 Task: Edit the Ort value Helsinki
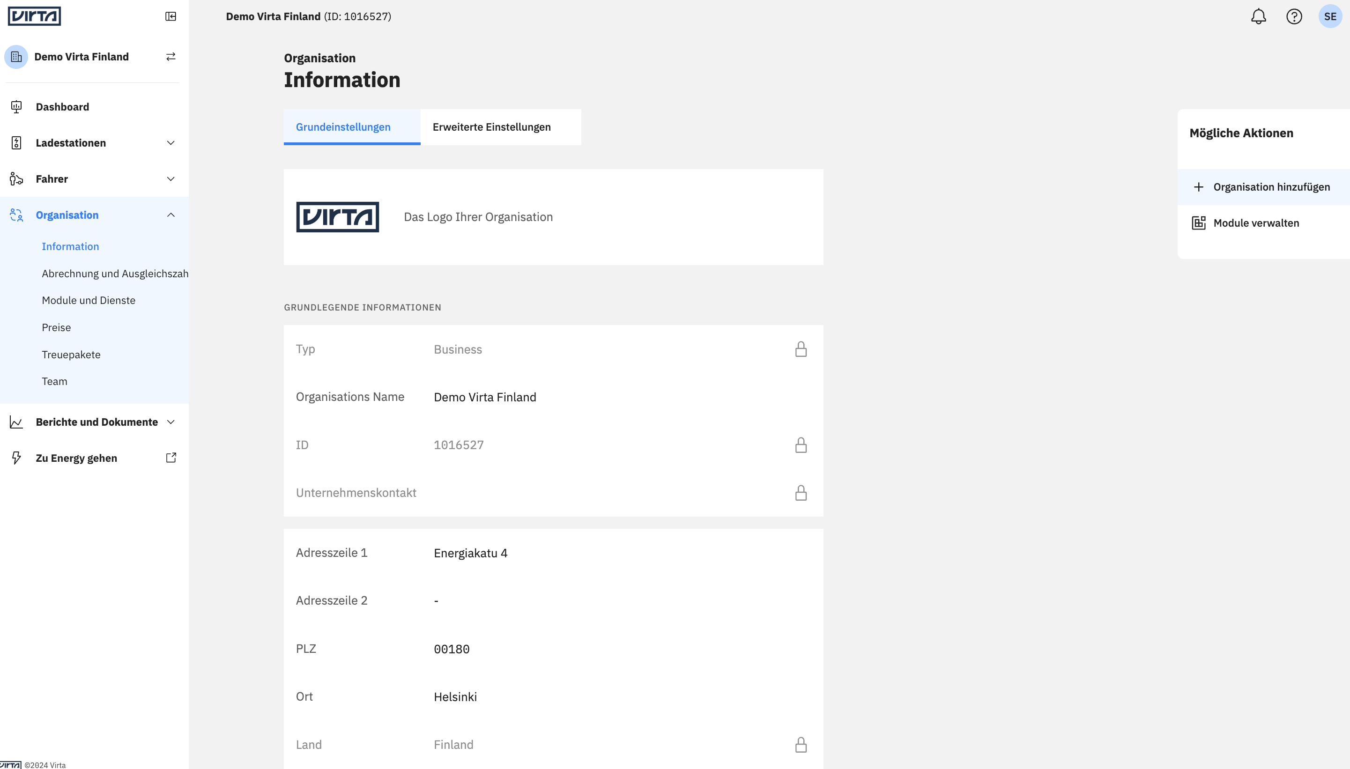pos(455,696)
